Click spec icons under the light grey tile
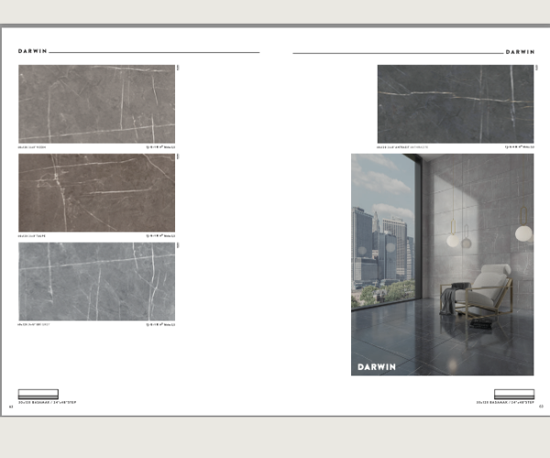The width and height of the screenshot is (550, 458). click(x=159, y=323)
